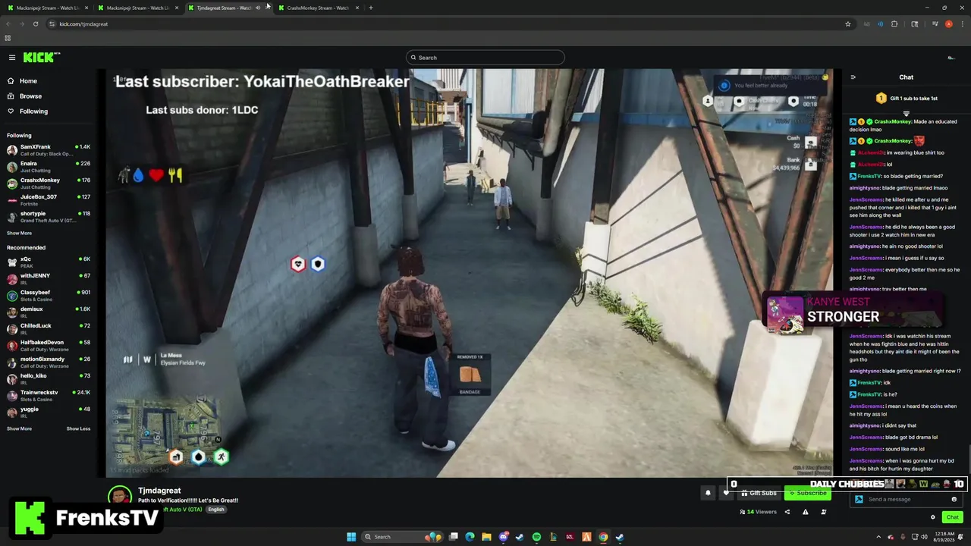Open withJENNY recommended channel
Viewport: 971px width, 546px height.
point(48,279)
